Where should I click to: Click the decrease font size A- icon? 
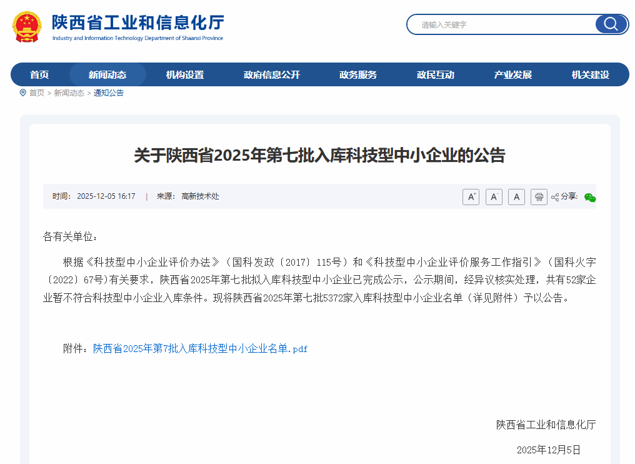click(x=494, y=197)
